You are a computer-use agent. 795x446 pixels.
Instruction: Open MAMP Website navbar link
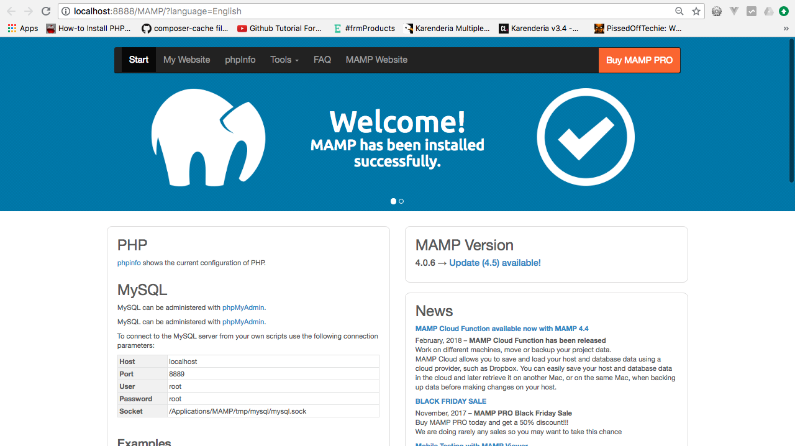click(376, 60)
